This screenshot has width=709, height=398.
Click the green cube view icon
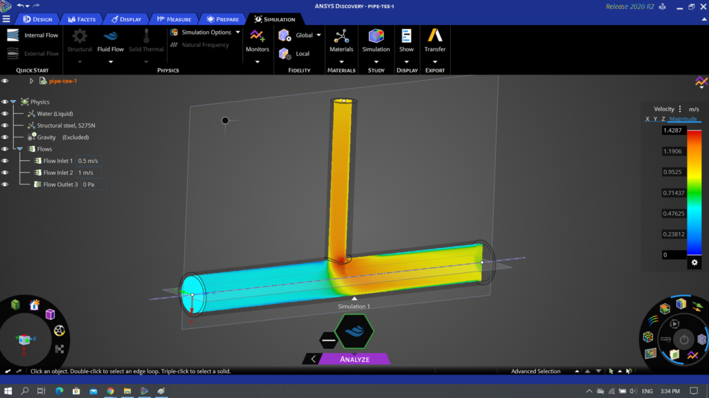[15, 305]
